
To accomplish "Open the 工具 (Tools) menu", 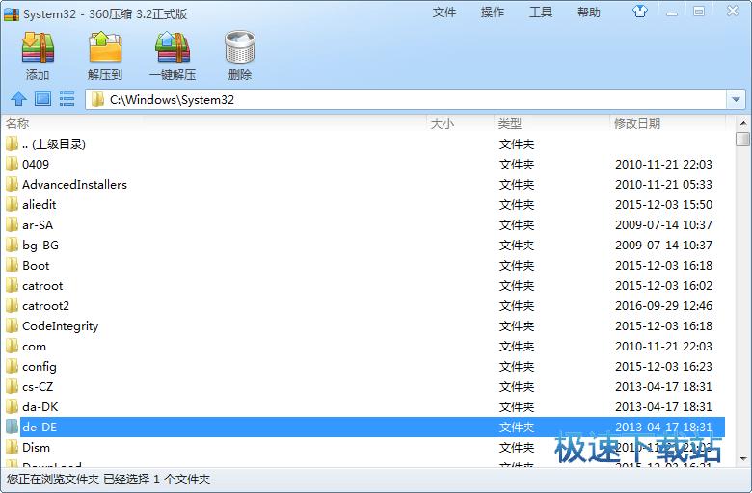I will (x=541, y=13).
